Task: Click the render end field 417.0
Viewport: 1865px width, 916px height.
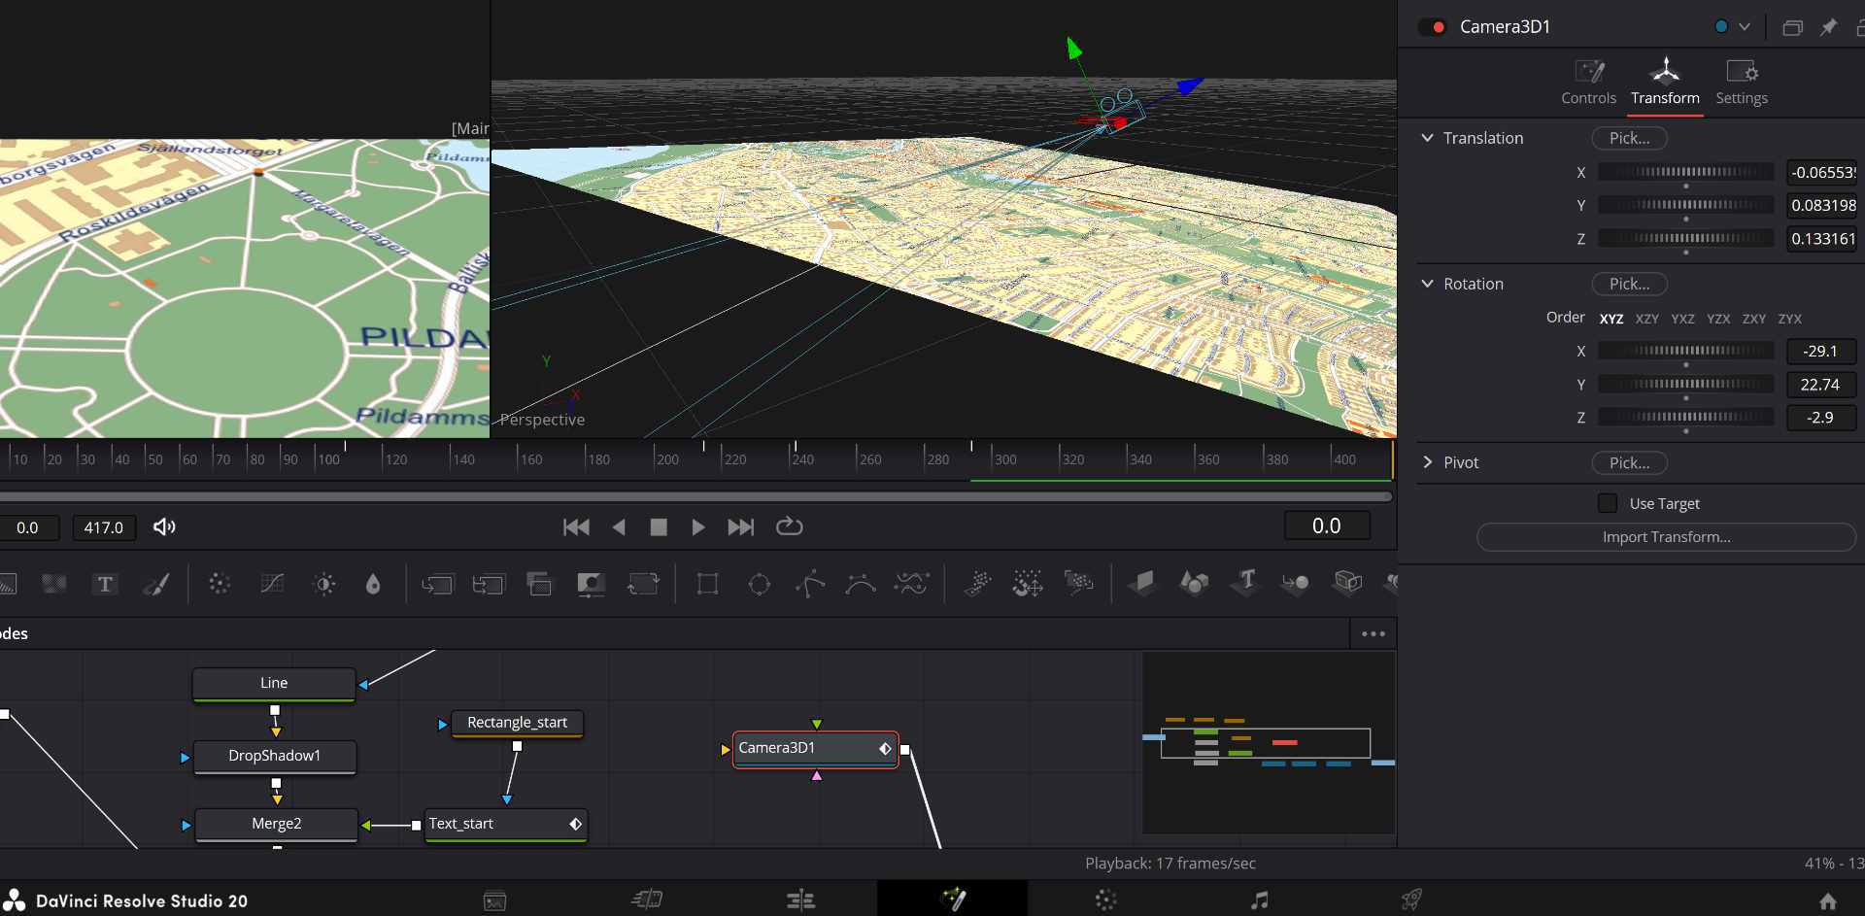Action: (104, 527)
